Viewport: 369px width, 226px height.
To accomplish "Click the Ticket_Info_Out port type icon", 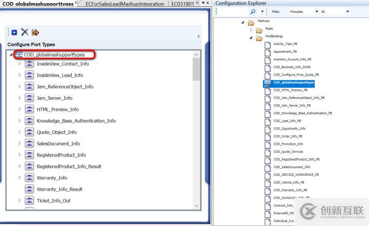I will (x=29, y=200).
